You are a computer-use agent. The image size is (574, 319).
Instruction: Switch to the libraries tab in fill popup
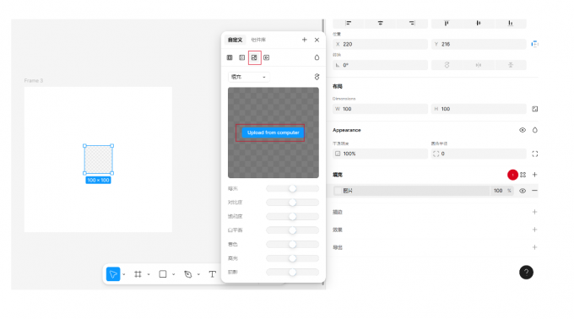(258, 40)
